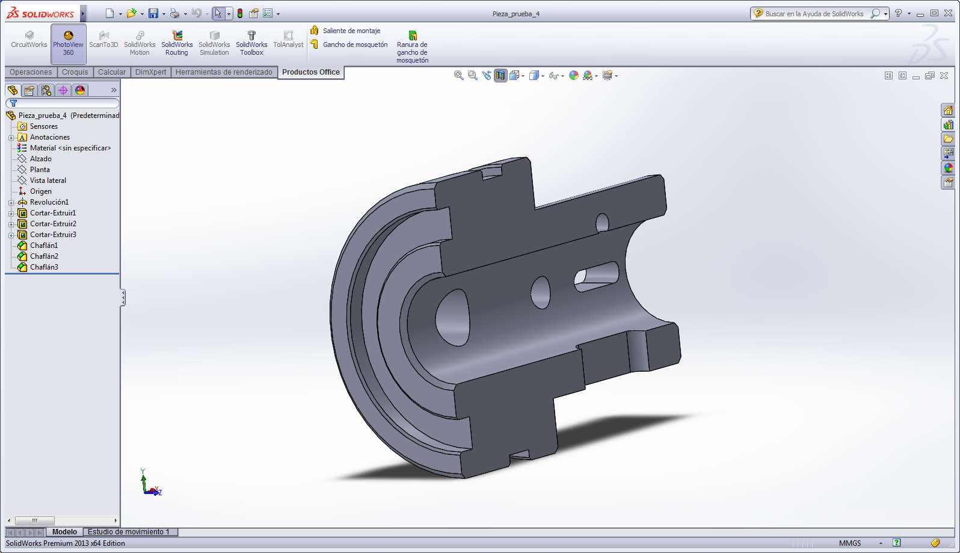Switch to Estudio de movimiento 1 tab
The height and width of the screenshot is (553, 960).
pos(129,532)
